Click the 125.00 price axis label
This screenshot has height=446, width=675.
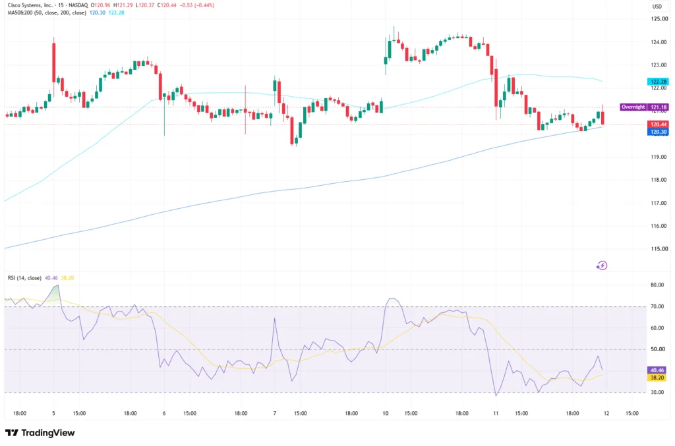pos(659,19)
